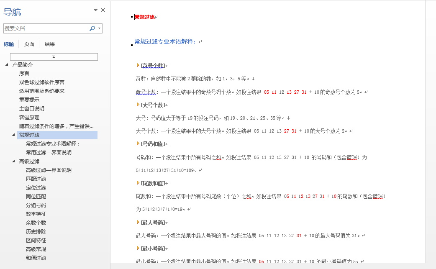The width and height of the screenshot is (436, 269).
Task: Click the jump-to-top bar above heading list
Action: (54, 57)
